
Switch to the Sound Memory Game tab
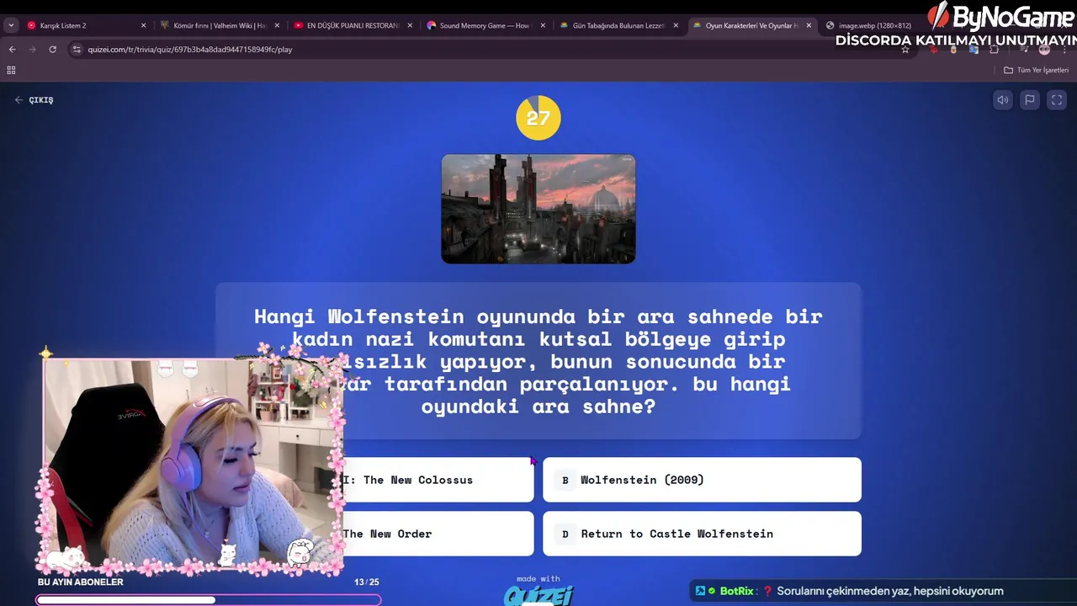[485, 25]
